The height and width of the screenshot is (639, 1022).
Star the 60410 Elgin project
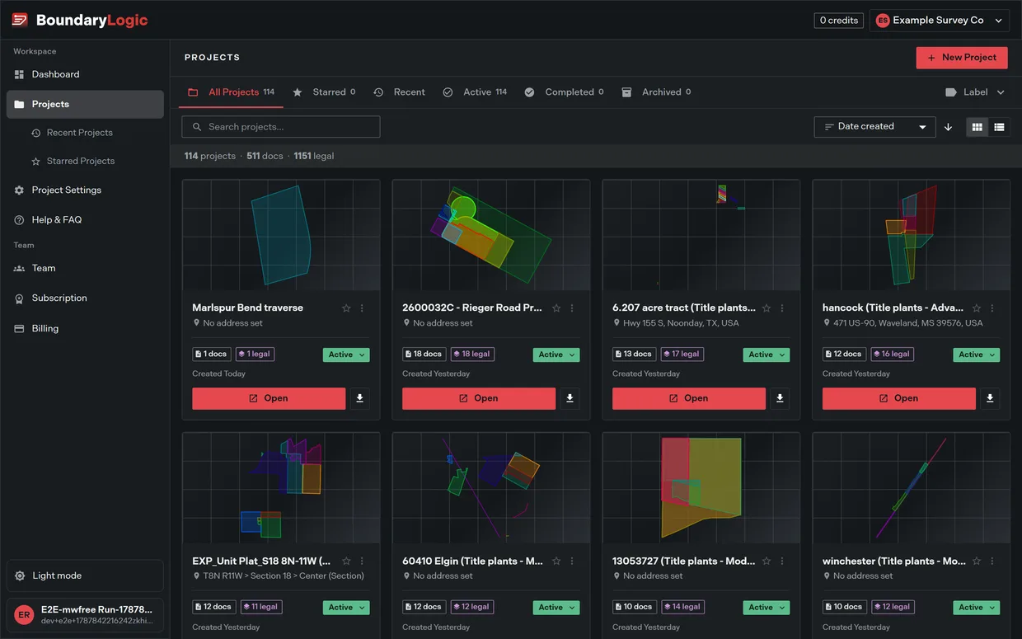pos(556,561)
